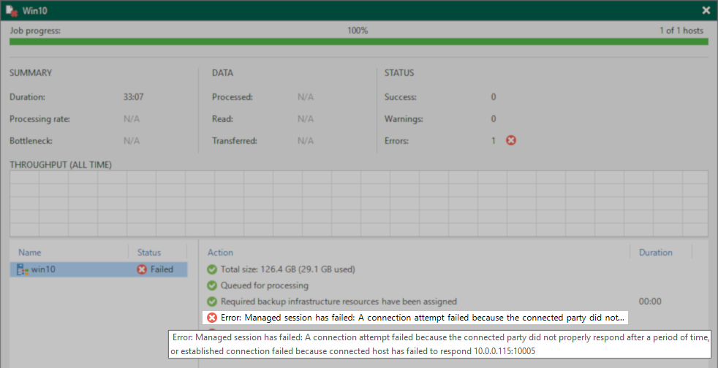Click the 100% progress label
Screen dimensions: 718x368
point(358,31)
